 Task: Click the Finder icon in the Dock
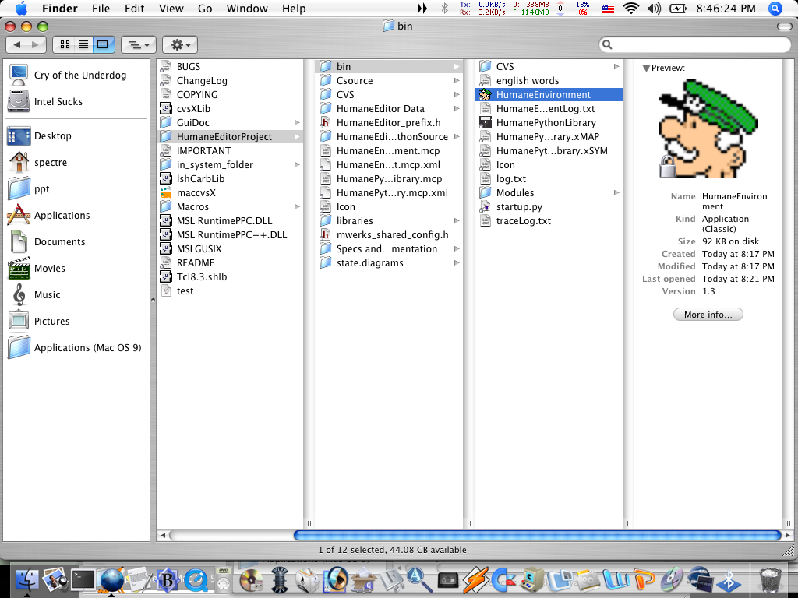27,580
